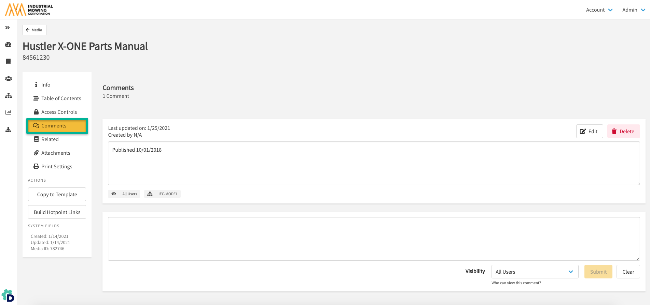
Task: Click the Industrial Mowing Corporation logo
Action: click(x=29, y=10)
